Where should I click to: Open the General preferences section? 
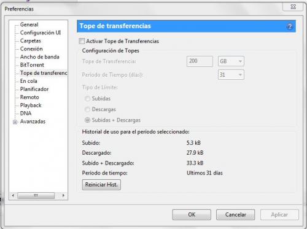[x=29, y=25]
